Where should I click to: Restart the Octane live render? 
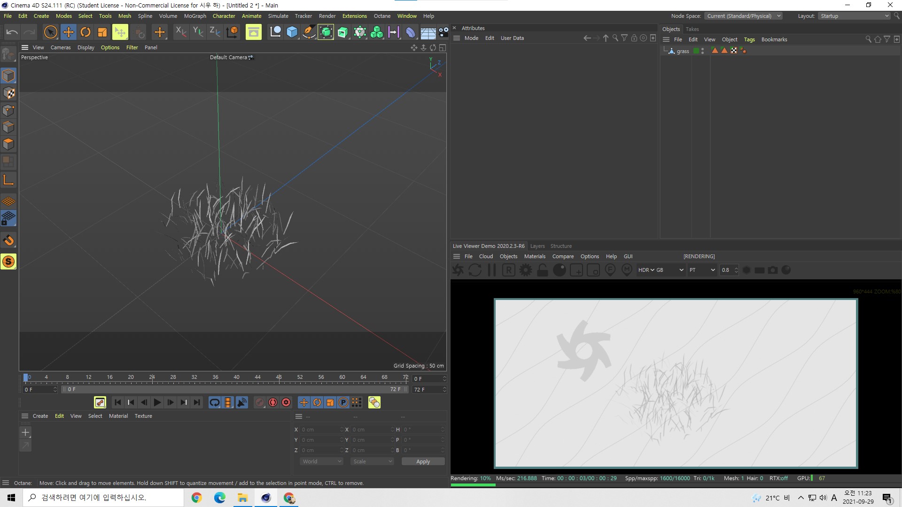click(x=475, y=270)
